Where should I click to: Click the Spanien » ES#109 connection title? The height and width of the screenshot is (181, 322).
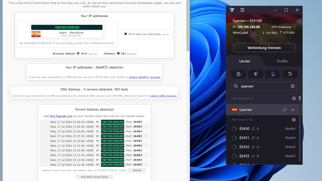pos(247,21)
